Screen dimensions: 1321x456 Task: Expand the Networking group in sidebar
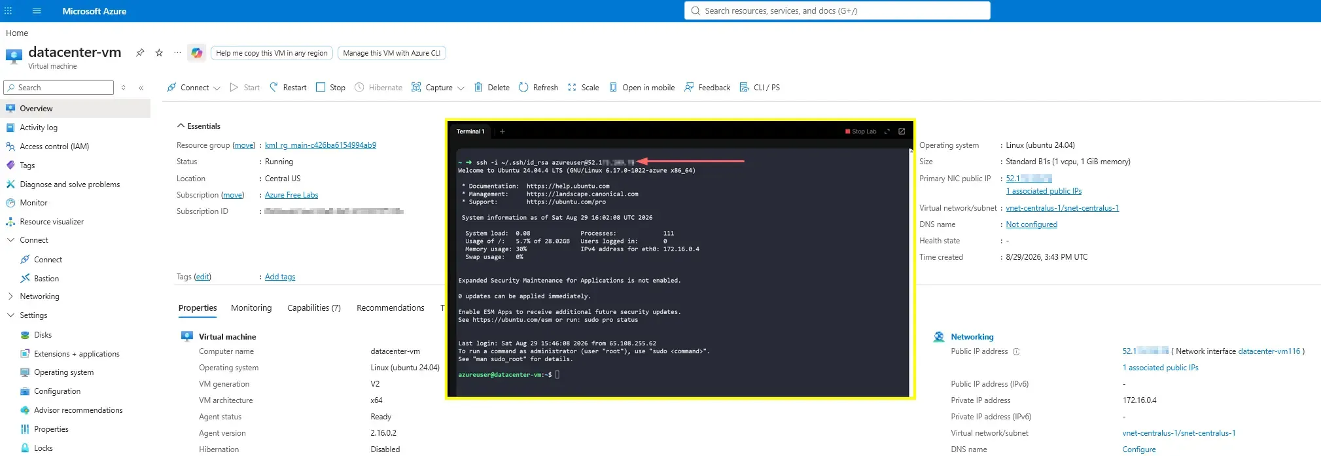[x=10, y=296]
